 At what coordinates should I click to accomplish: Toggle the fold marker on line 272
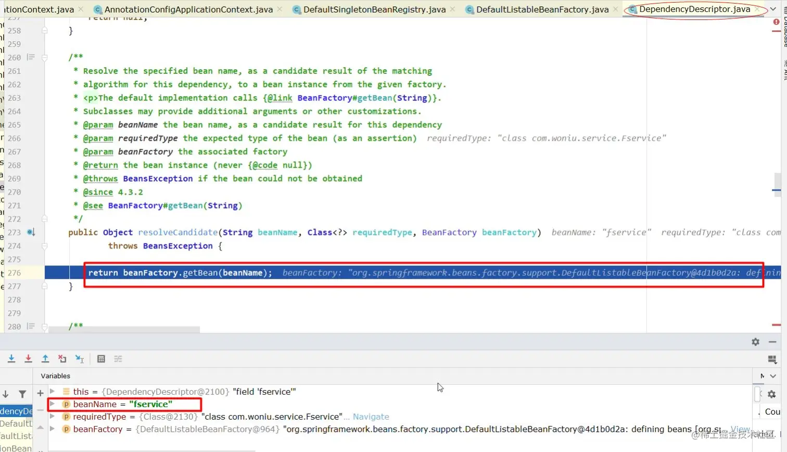[x=45, y=219]
